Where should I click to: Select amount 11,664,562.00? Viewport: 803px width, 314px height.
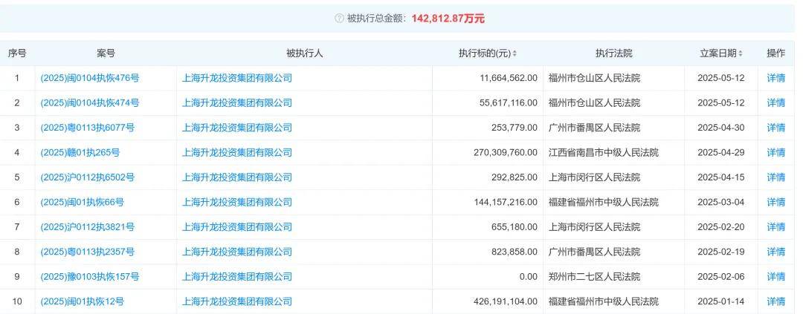point(509,78)
